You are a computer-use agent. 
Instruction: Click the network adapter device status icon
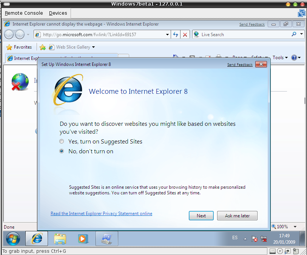click(x=288, y=251)
